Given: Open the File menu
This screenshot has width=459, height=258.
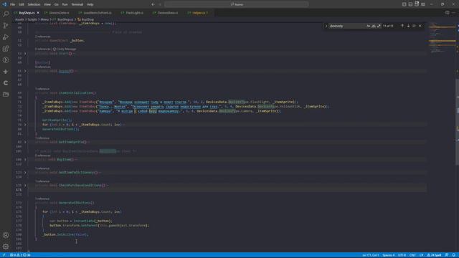Looking at the screenshot, I should tap(13, 4).
